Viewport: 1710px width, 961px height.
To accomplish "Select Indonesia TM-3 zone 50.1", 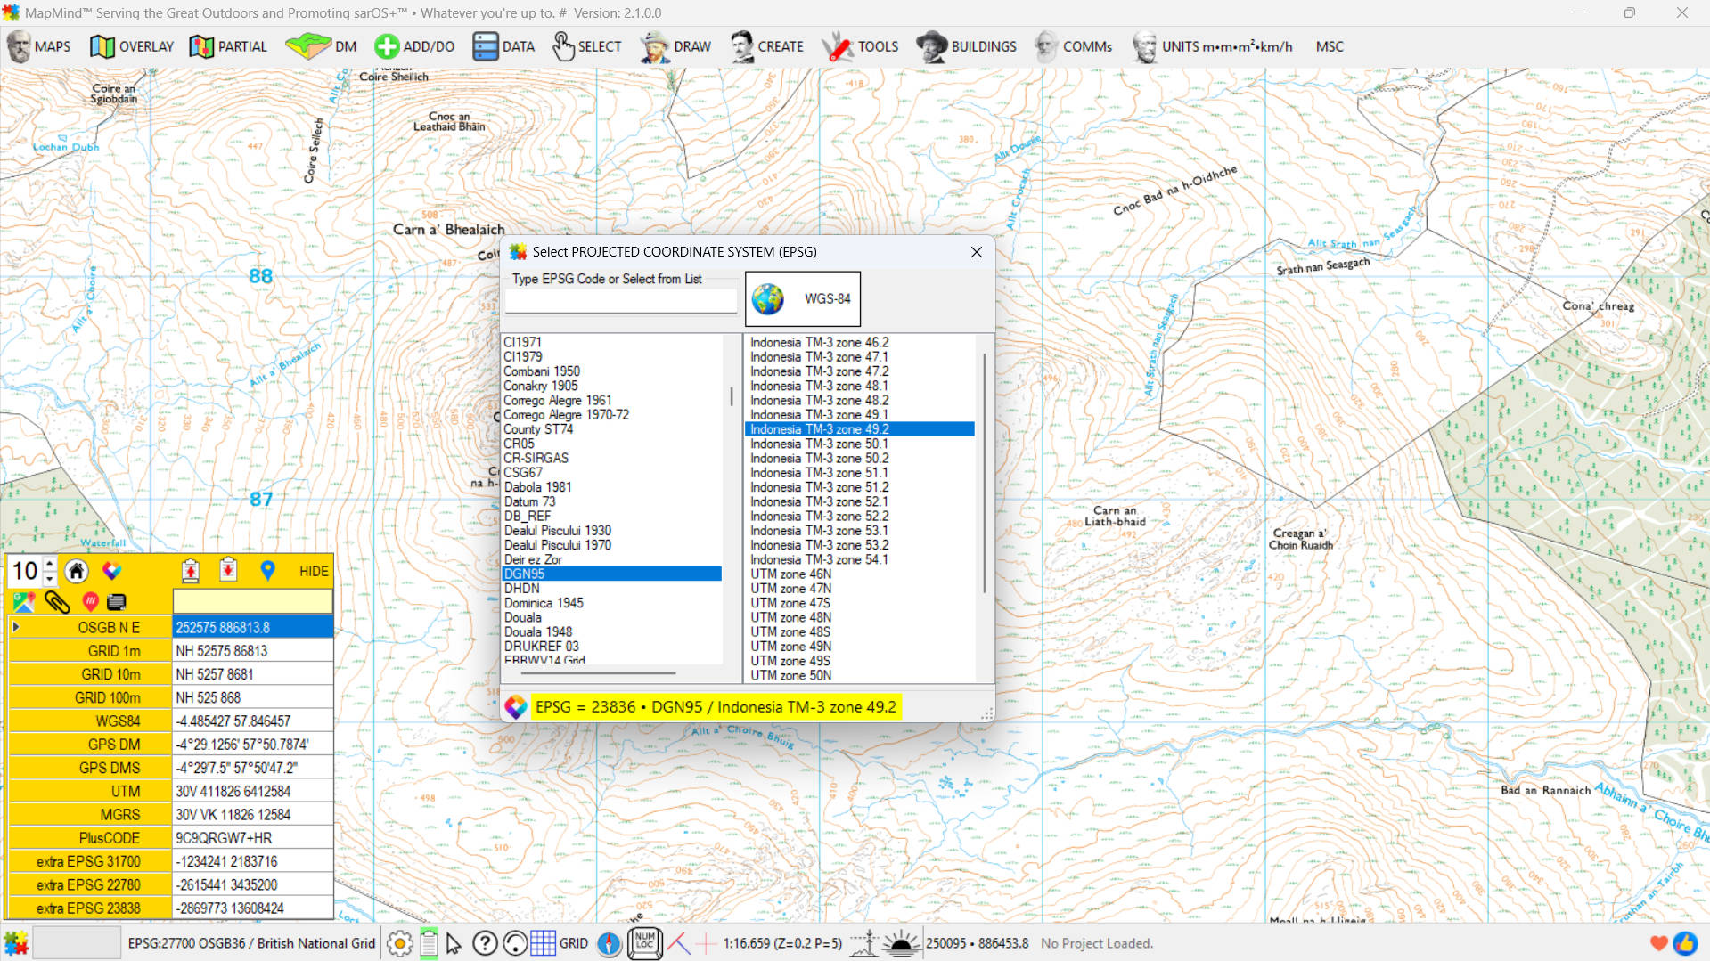I will tap(820, 444).
